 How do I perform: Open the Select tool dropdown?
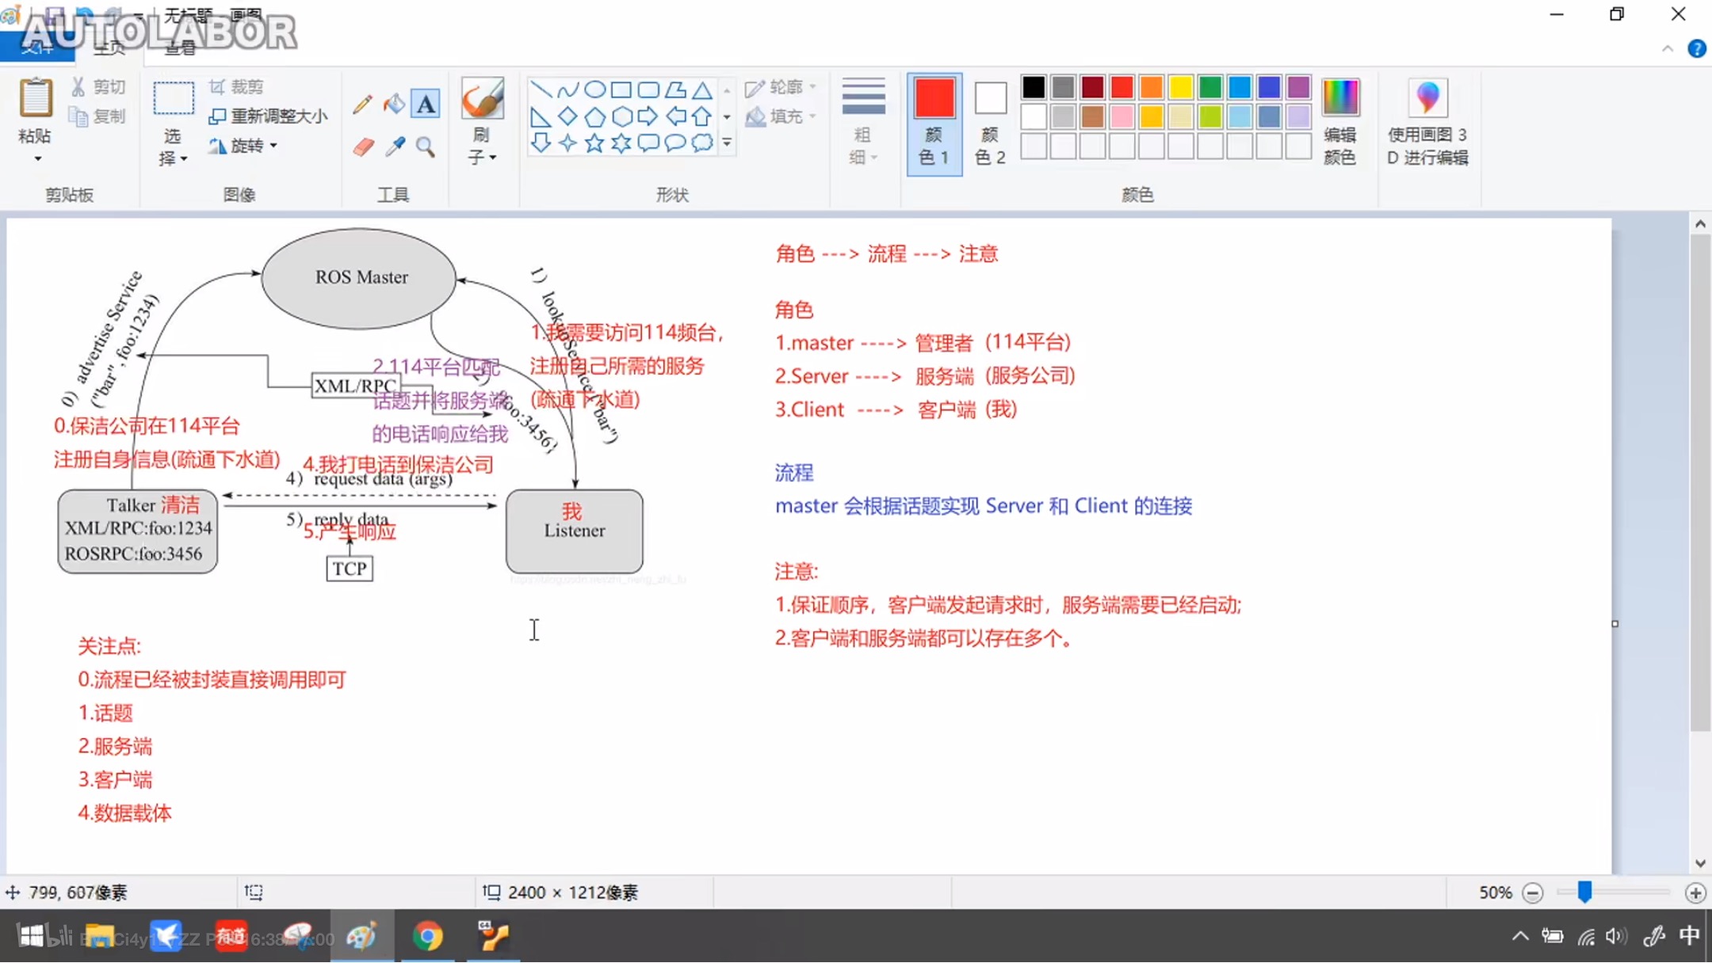click(173, 158)
